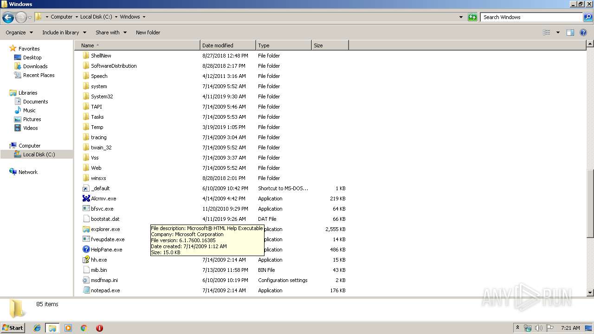Open the Documents library
This screenshot has height=334, width=594.
pyautogui.click(x=35, y=102)
